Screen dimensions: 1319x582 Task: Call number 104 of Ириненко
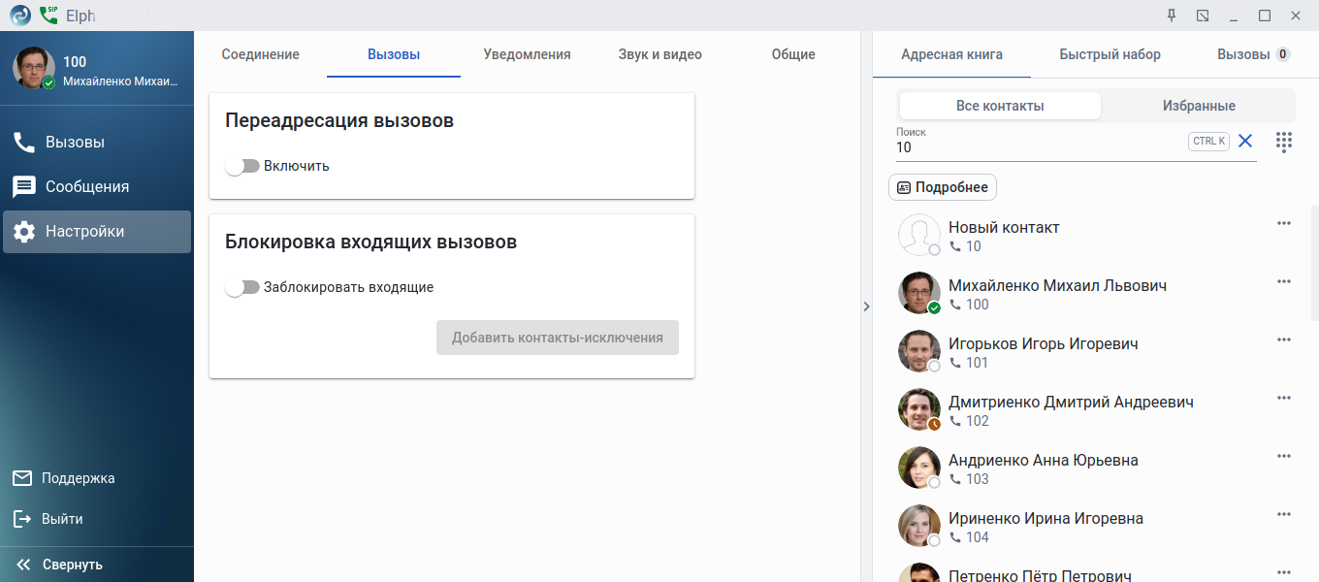point(969,537)
